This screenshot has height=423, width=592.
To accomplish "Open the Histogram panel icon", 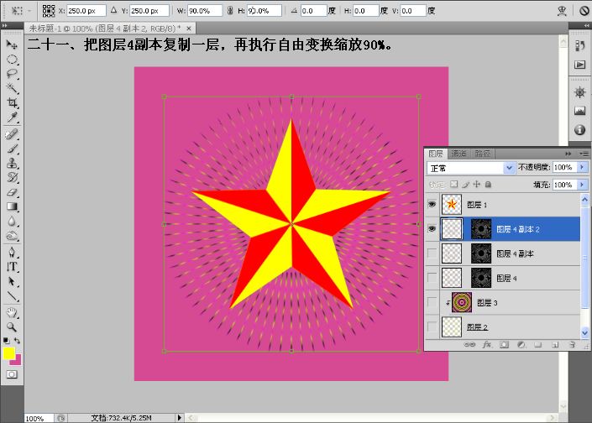I will tap(580, 111).
